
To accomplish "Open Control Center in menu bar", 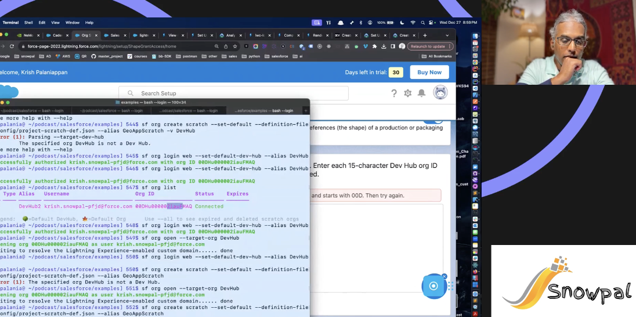I will [431, 23].
